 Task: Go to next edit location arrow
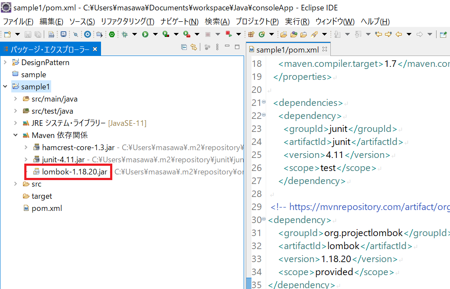tap(388, 34)
